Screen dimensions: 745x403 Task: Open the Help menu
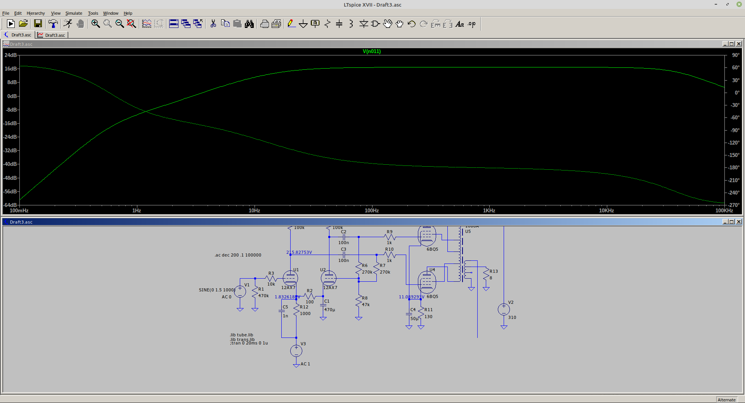click(x=128, y=13)
